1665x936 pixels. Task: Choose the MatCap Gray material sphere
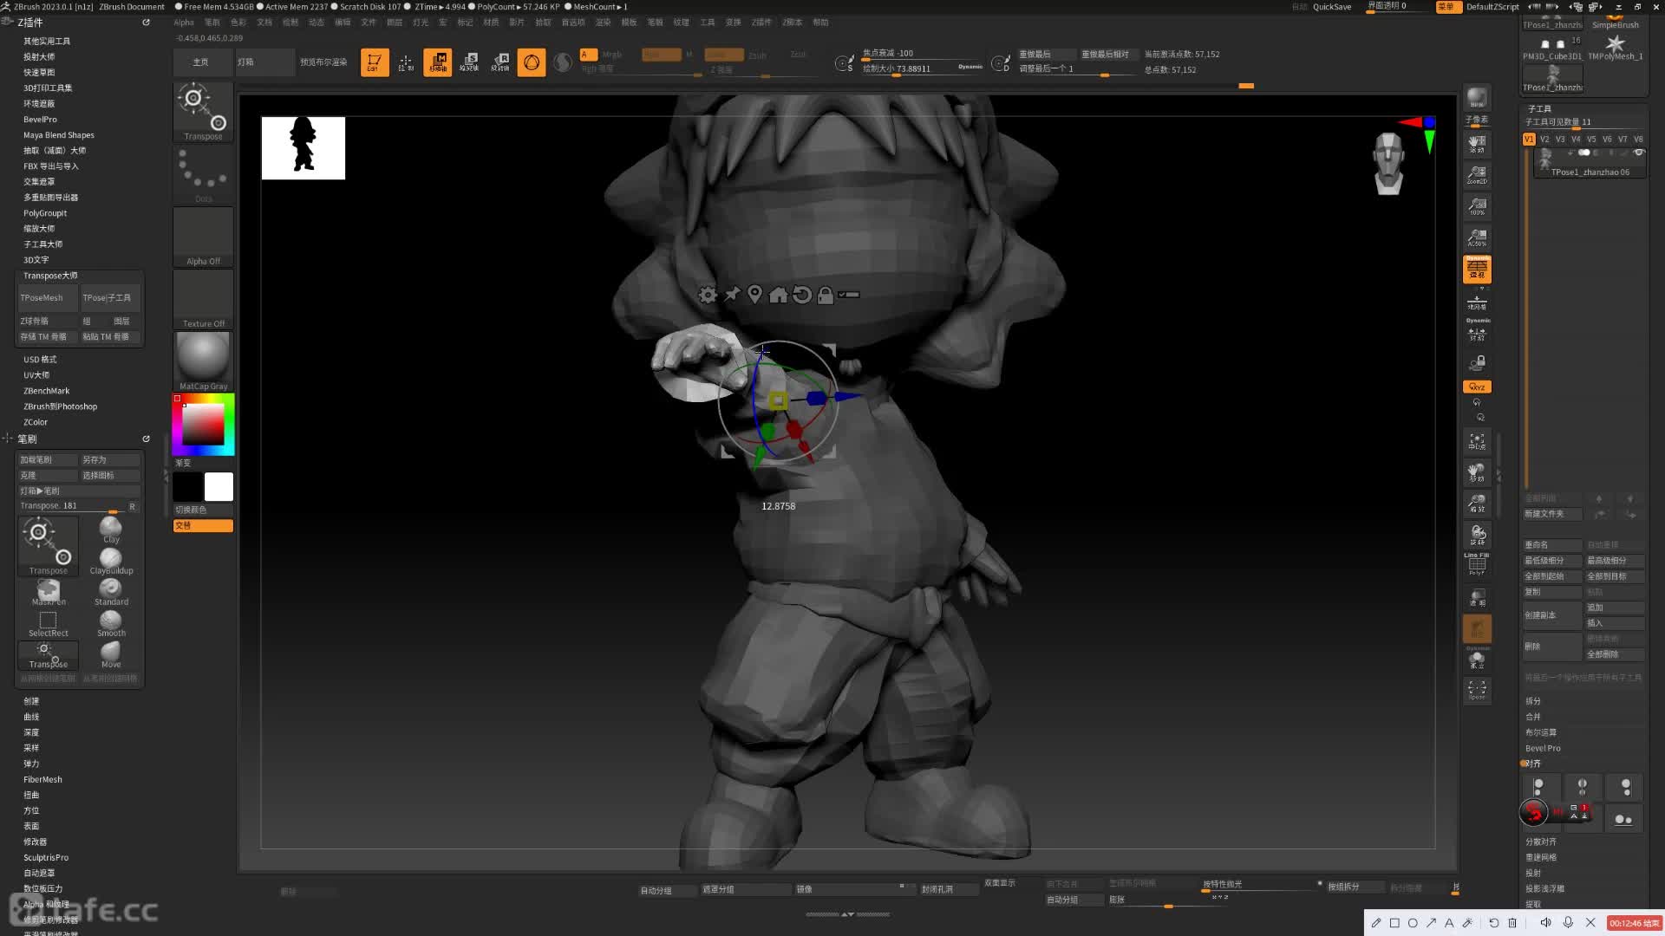coord(203,361)
